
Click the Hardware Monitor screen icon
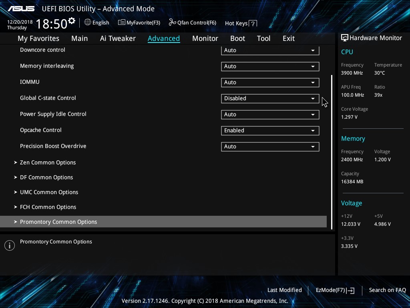tap(345, 38)
